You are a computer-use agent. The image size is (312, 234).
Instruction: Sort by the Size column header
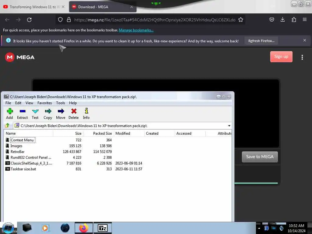(x=69, y=133)
